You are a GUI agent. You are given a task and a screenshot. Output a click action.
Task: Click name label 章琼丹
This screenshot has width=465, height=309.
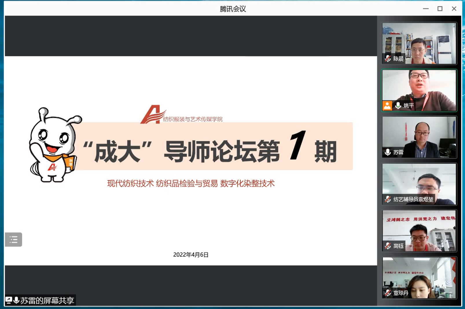pos(401,293)
